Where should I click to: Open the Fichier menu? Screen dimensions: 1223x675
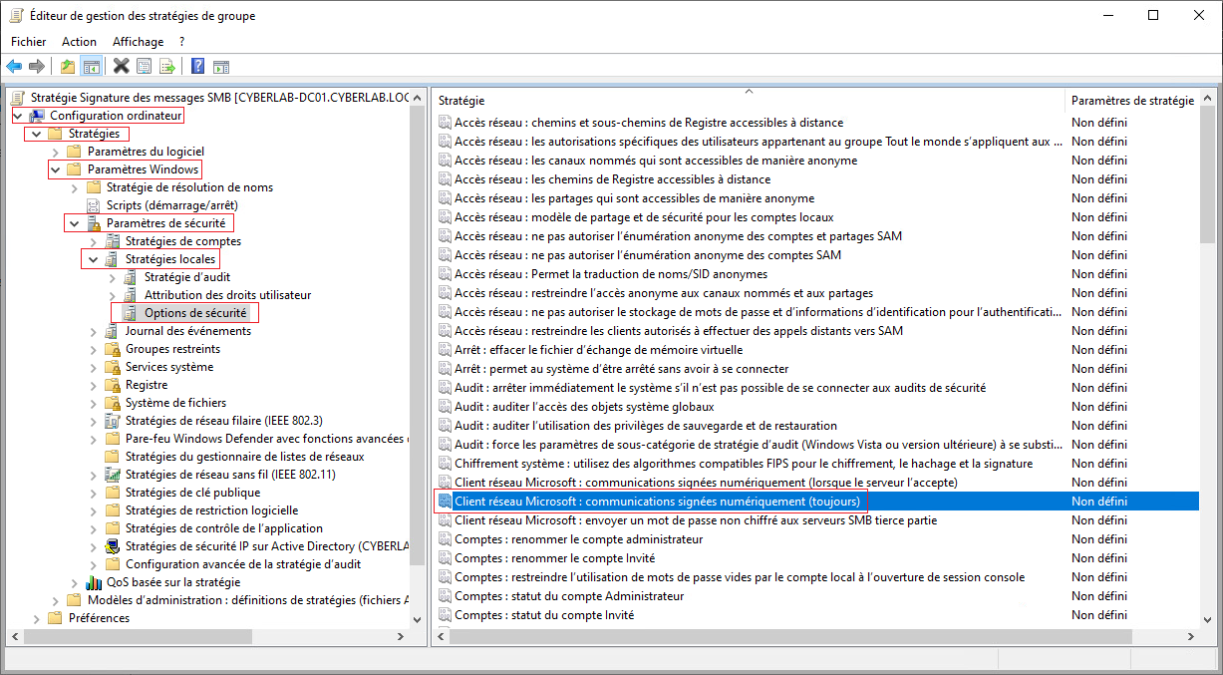pos(29,42)
